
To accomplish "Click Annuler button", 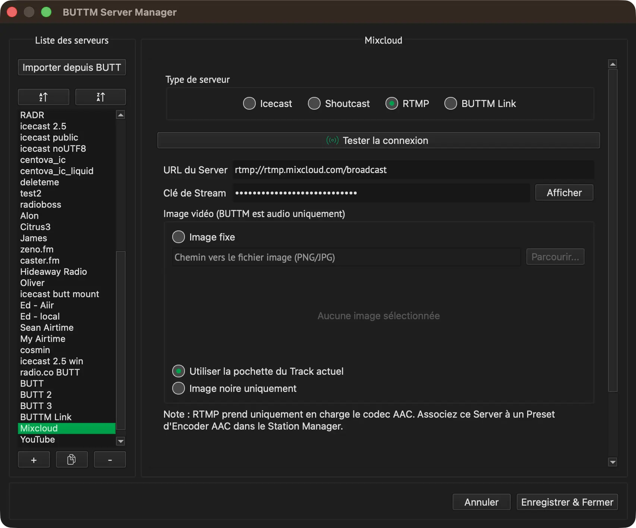I will tap(481, 502).
